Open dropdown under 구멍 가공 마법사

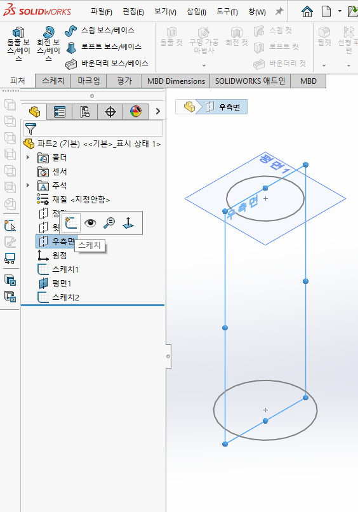pyautogui.click(x=204, y=65)
